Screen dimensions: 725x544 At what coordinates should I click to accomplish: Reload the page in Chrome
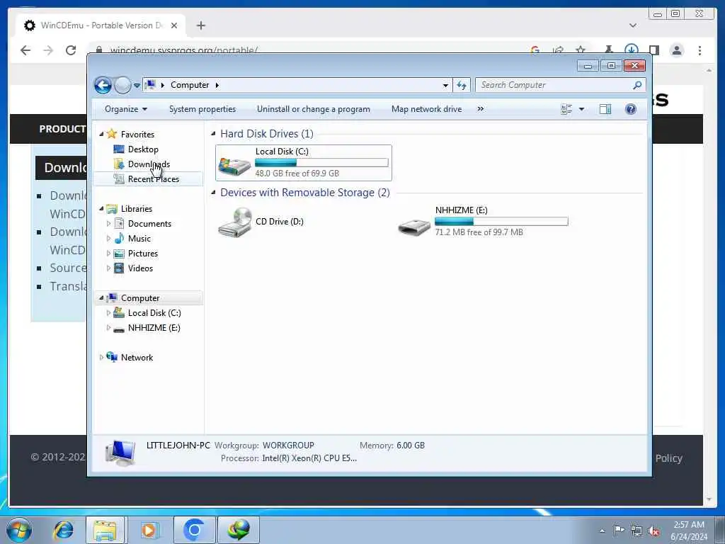click(71, 50)
